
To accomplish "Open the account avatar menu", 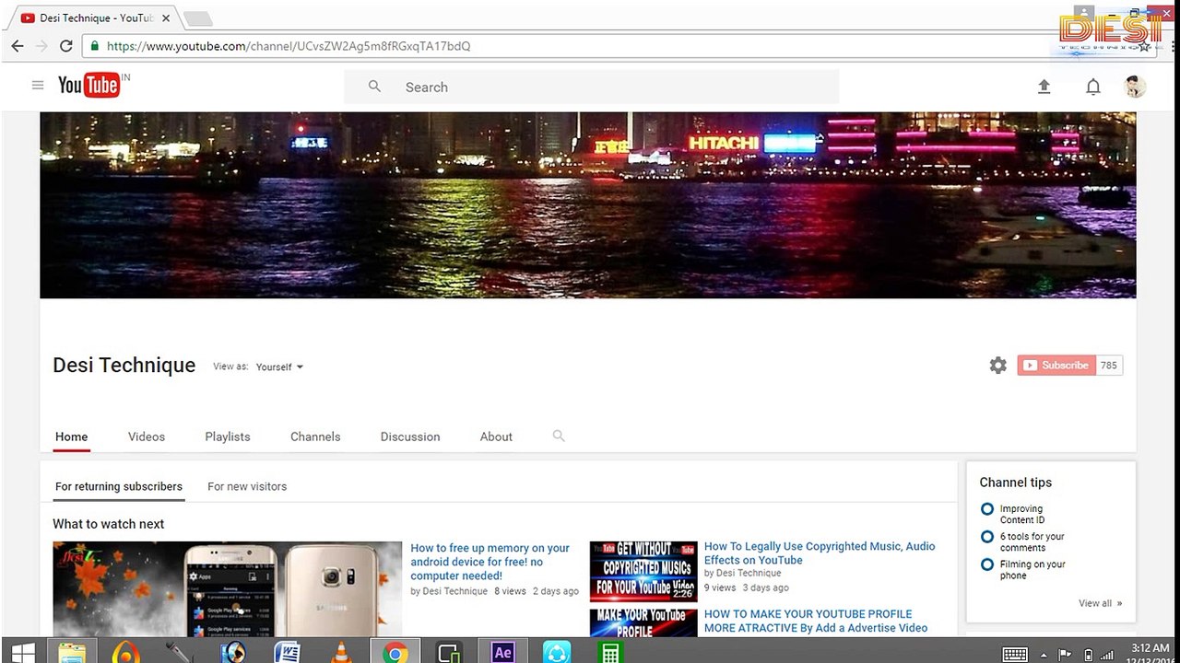I will 1136,87.
